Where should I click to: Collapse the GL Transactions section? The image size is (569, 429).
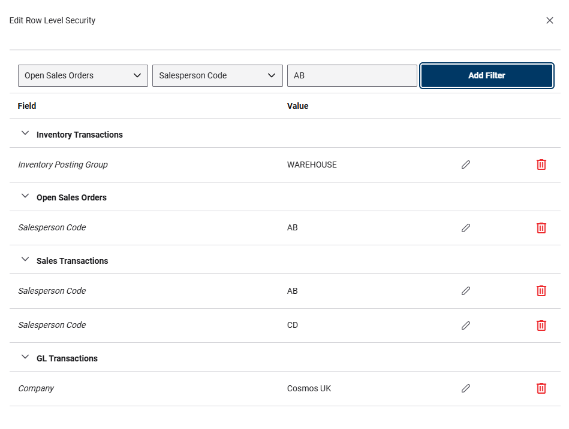coord(25,357)
